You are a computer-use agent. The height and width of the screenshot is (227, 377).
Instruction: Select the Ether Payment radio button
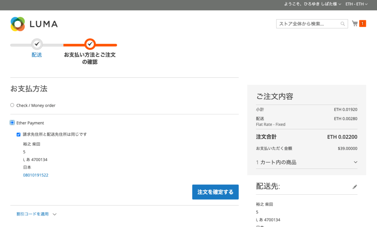tap(12, 123)
